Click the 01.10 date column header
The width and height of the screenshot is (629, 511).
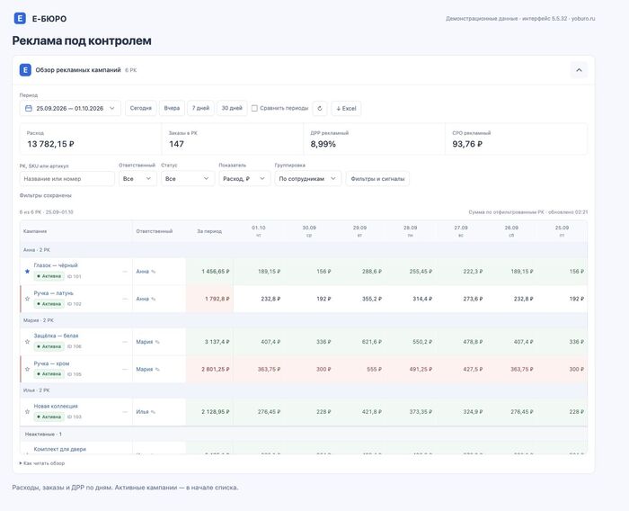pyautogui.click(x=259, y=231)
